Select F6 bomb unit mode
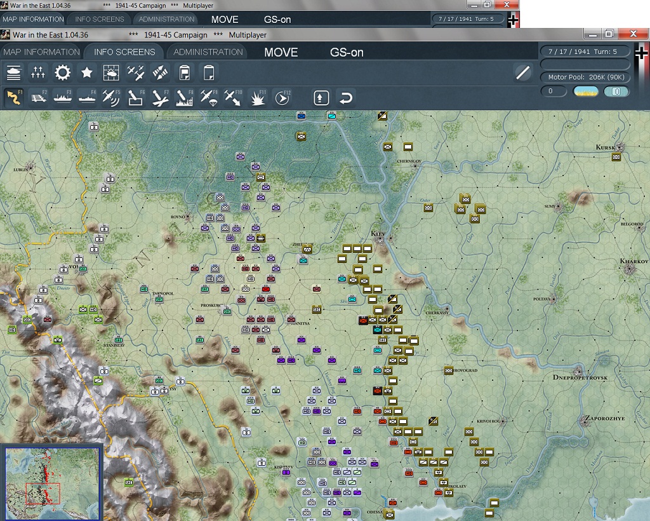650x521 pixels. tap(136, 98)
